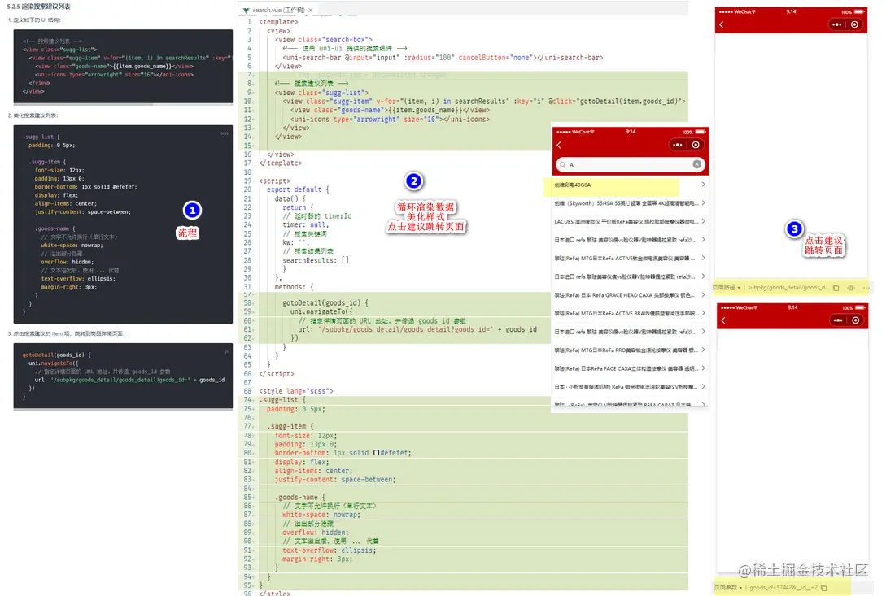The height and width of the screenshot is (596, 886).
Task: Tap the capsule close circle in search simulator
Action: point(696,146)
